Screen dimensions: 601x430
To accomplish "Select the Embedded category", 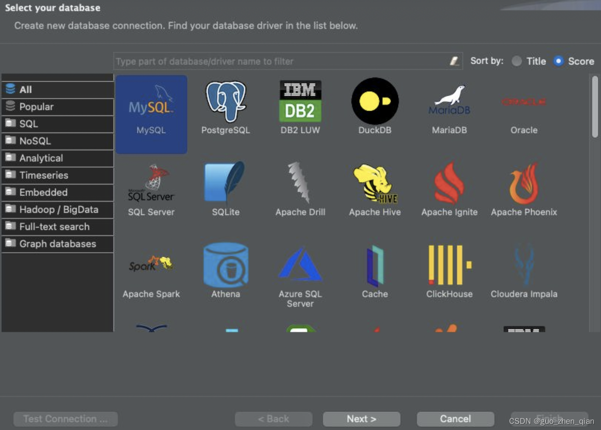I will (58, 192).
